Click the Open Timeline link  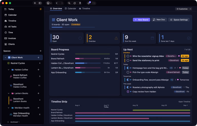click(x=184, y=102)
